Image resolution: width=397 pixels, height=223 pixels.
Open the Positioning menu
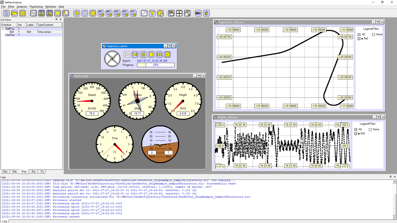coord(36,7)
